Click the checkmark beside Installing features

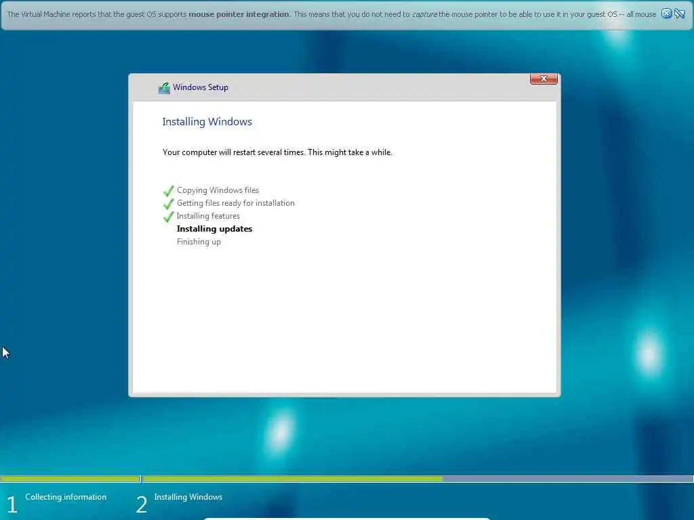pos(169,217)
